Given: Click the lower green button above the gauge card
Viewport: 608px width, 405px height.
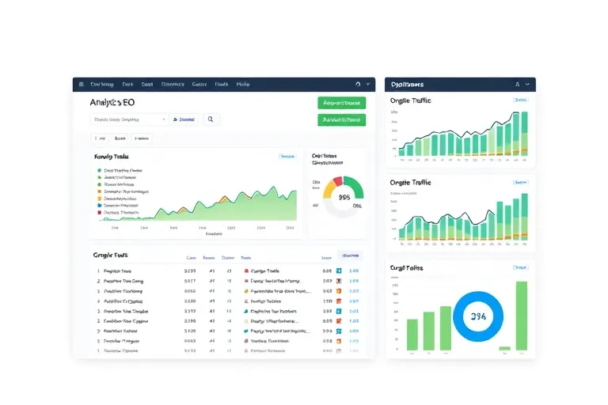Looking at the screenshot, I should point(342,120).
